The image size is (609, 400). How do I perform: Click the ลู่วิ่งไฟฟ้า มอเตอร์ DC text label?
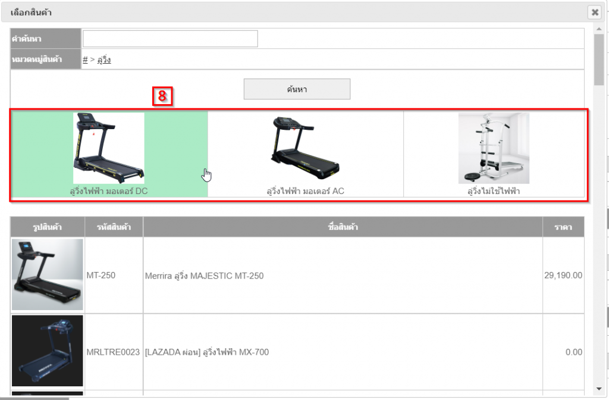109,191
